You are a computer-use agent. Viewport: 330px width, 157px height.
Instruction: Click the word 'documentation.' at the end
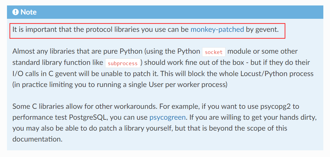tap(38, 139)
